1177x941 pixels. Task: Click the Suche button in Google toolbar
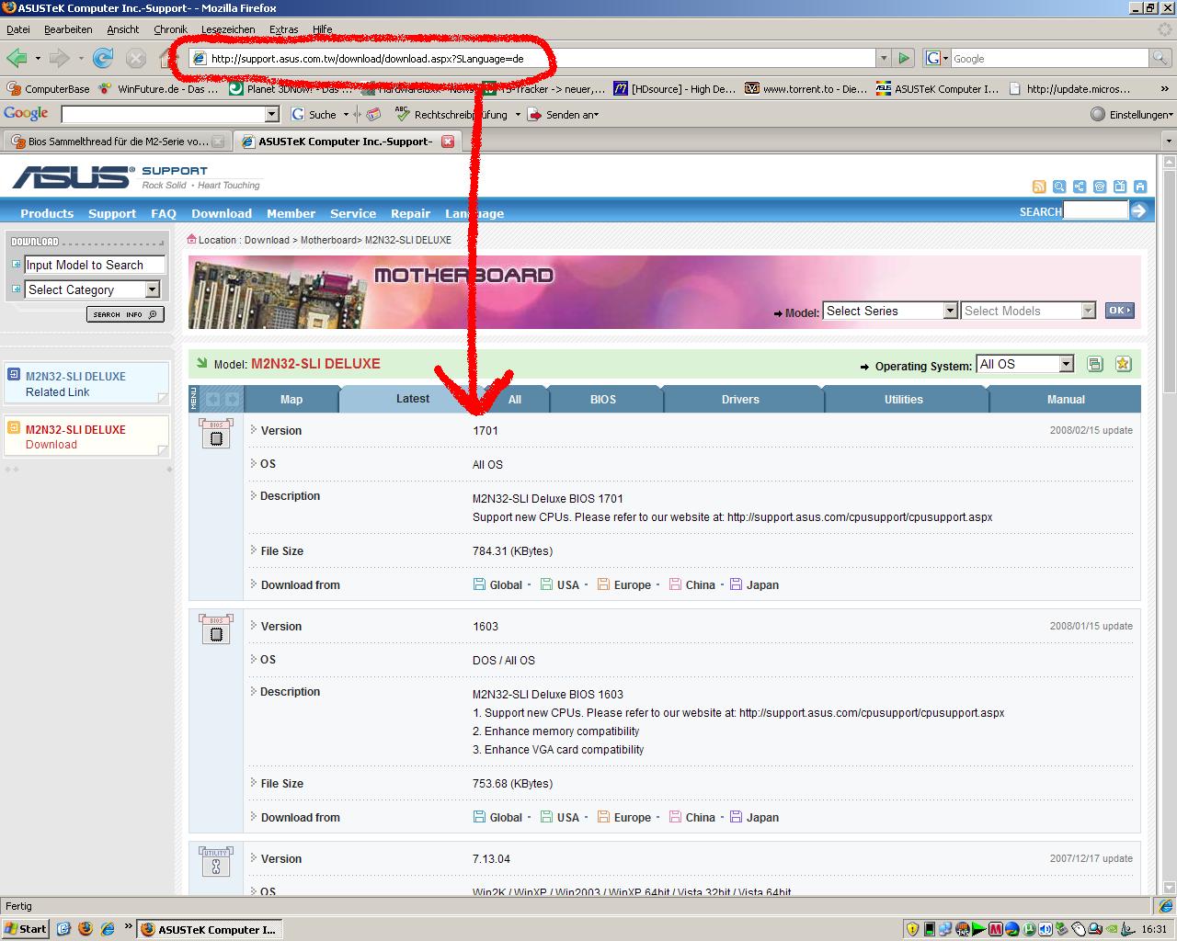pos(314,115)
